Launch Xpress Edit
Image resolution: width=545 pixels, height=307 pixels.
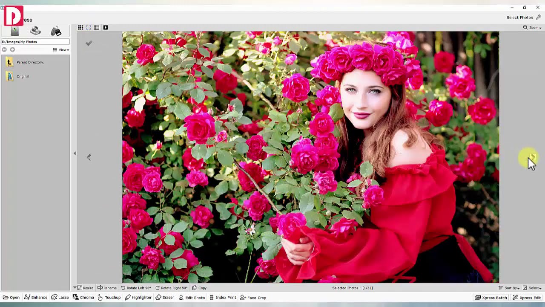click(527, 298)
